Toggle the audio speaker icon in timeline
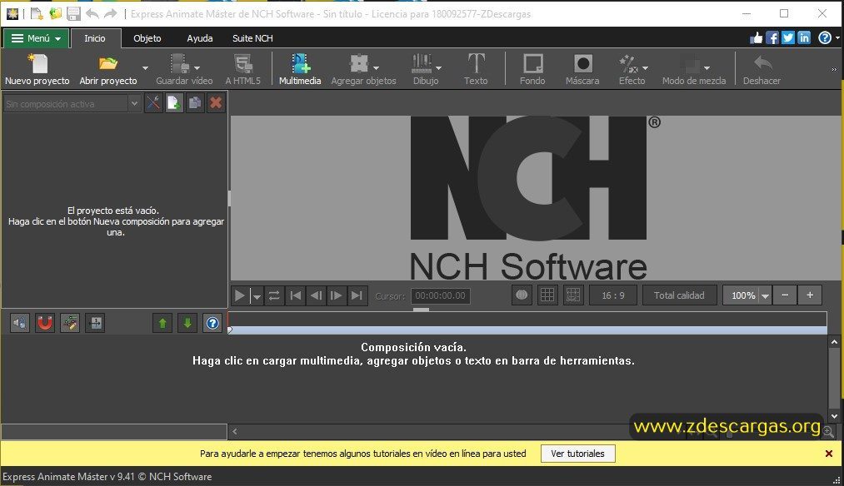Image resolution: width=844 pixels, height=486 pixels. (20, 323)
